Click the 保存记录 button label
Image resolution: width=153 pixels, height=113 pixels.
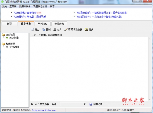pos(98,104)
